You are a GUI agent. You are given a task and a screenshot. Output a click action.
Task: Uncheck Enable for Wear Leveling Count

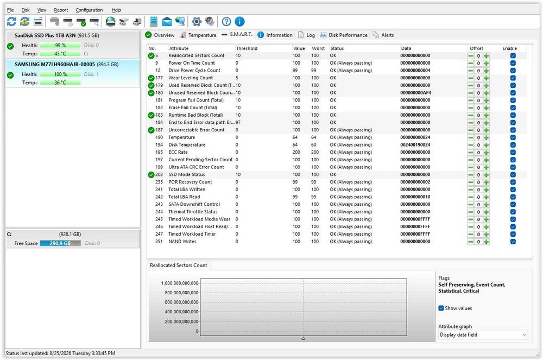513,78
